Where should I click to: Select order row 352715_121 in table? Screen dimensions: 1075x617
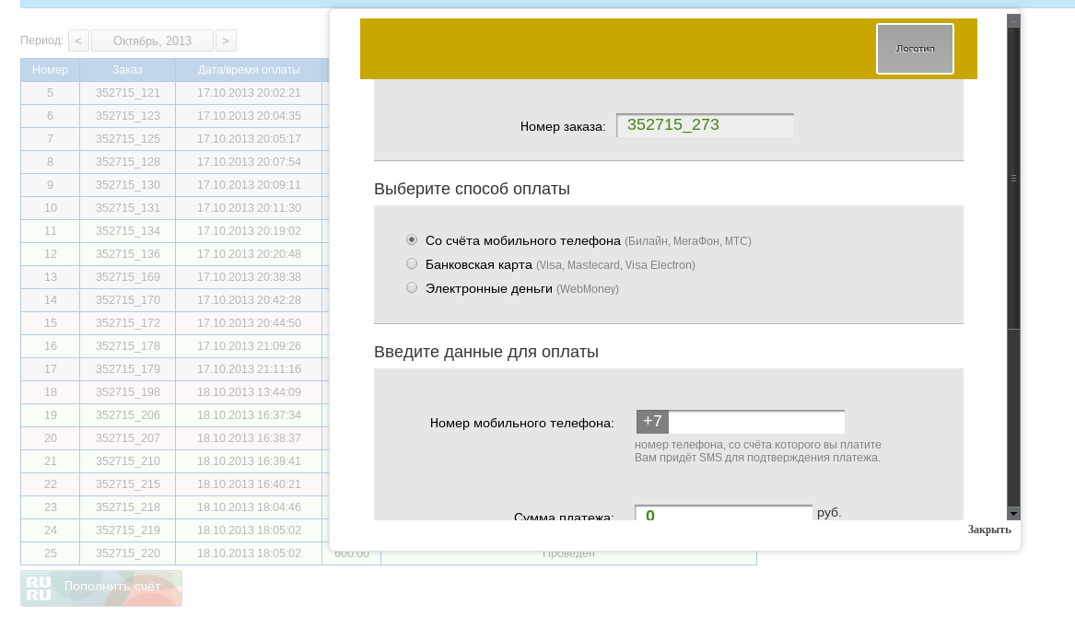click(x=127, y=93)
